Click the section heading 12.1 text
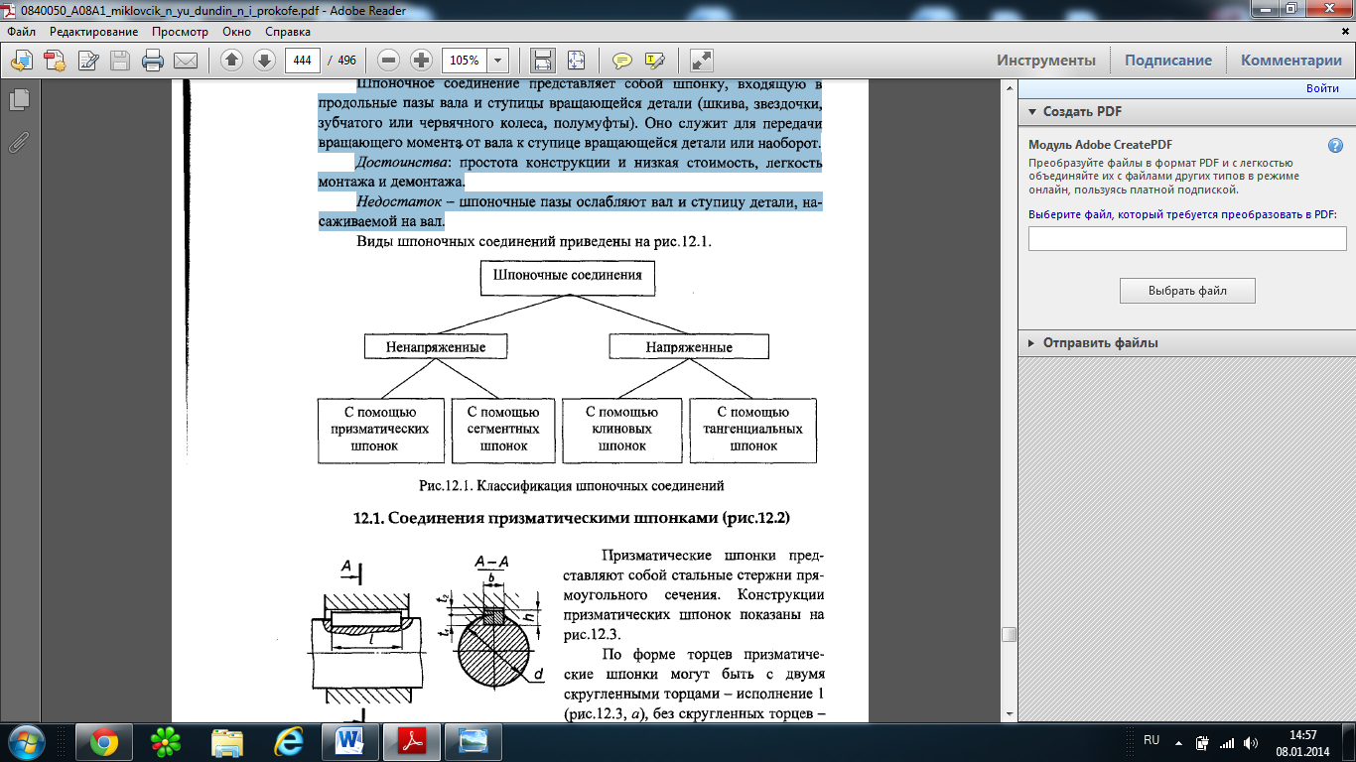 [x=571, y=518]
